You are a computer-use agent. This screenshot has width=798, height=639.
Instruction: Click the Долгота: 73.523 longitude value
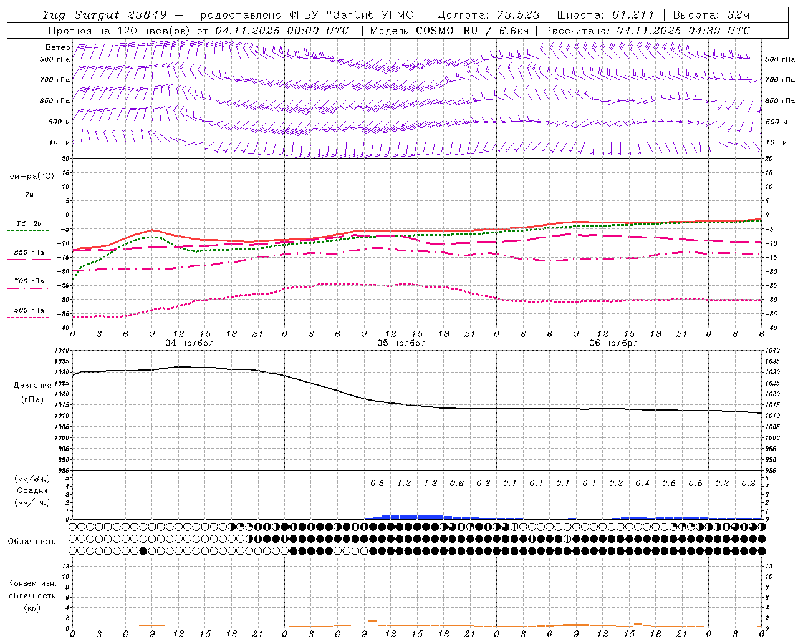click(x=489, y=15)
